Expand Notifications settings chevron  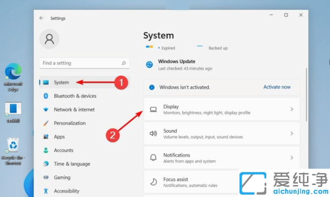click(292, 158)
